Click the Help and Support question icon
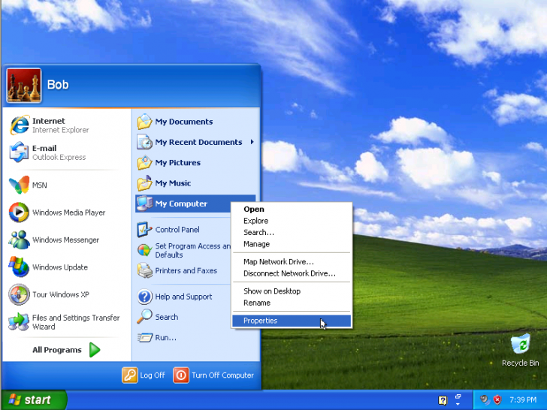The width and height of the screenshot is (547, 410). [x=144, y=297]
